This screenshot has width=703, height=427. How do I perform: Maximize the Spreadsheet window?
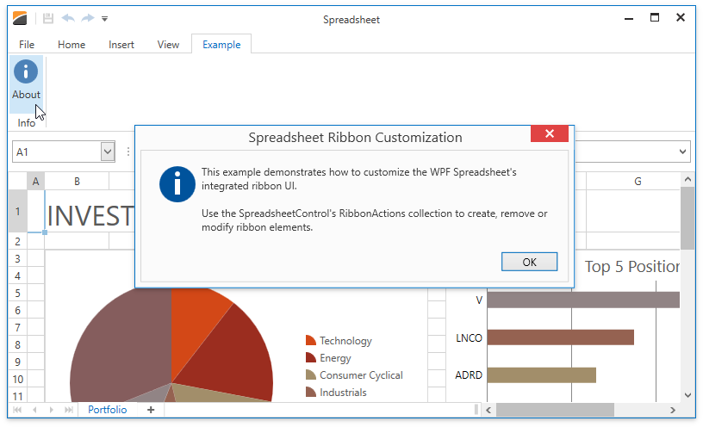coord(655,18)
